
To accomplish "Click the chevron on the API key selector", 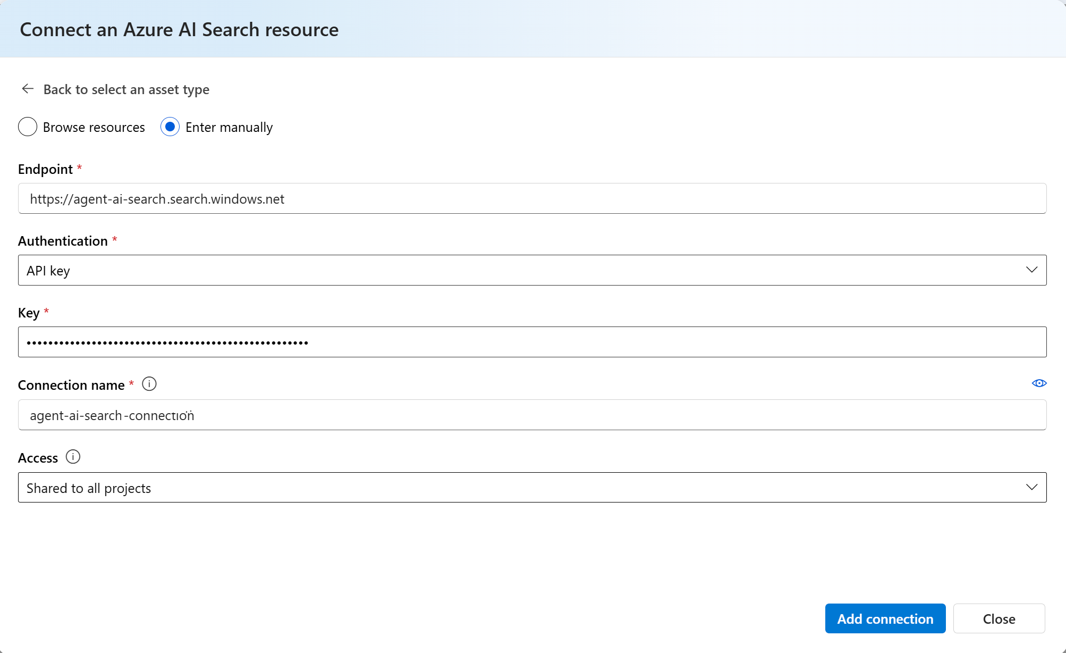I will pos(1031,270).
